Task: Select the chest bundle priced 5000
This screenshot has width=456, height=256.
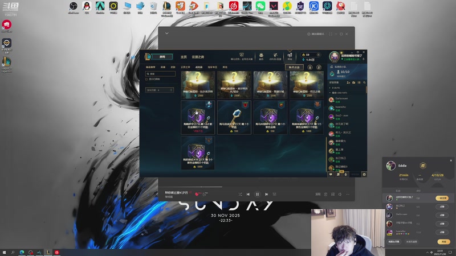Action: coord(198,152)
